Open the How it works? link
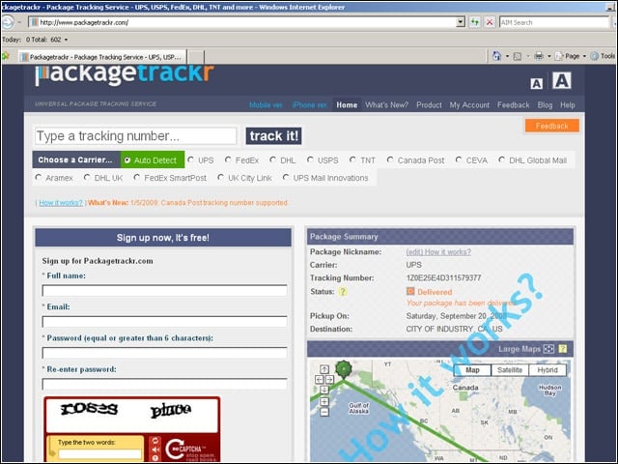The image size is (618, 464). [x=61, y=203]
